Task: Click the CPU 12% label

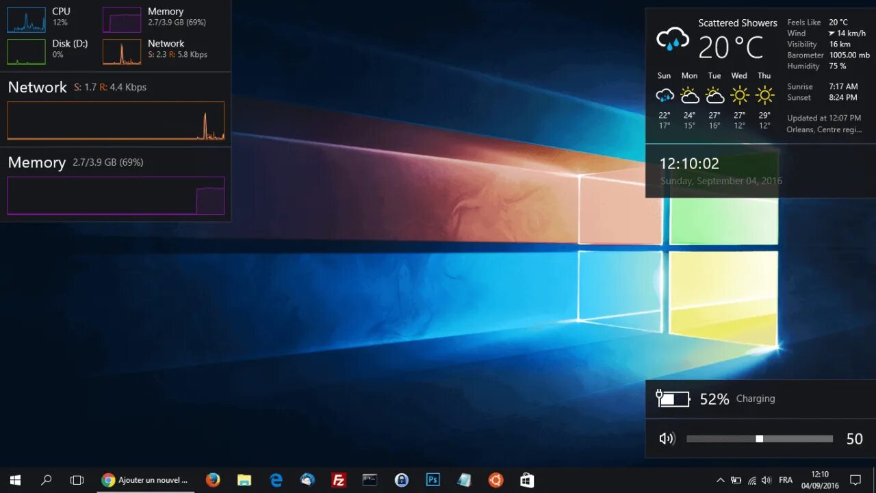Action: (61, 16)
